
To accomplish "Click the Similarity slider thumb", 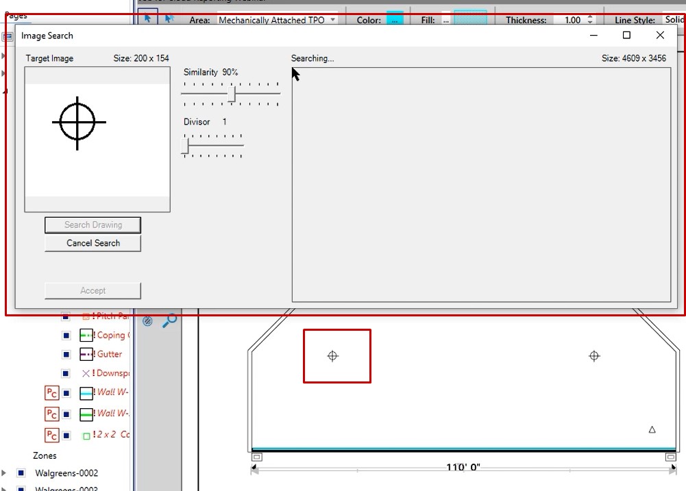I will (x=232, y=94).
